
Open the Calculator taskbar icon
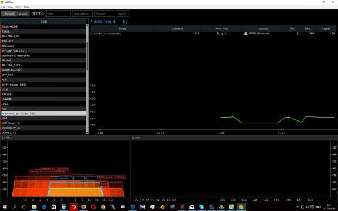(64, 207)
